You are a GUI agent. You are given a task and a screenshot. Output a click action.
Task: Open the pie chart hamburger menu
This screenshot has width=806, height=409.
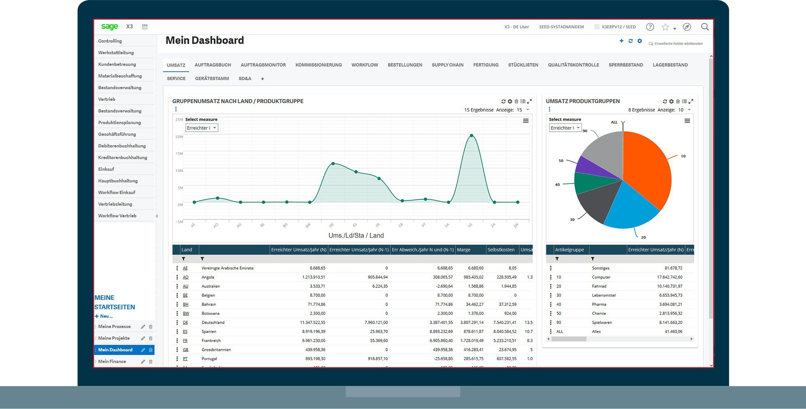click(687, 121)
